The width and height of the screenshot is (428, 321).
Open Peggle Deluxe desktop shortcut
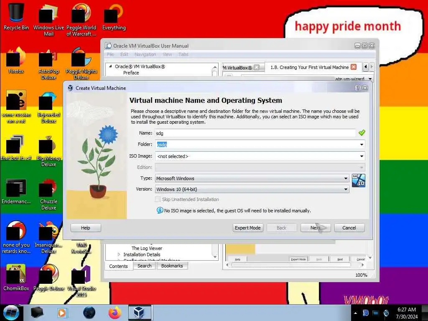pyautogui.click(x=48, y=277)
